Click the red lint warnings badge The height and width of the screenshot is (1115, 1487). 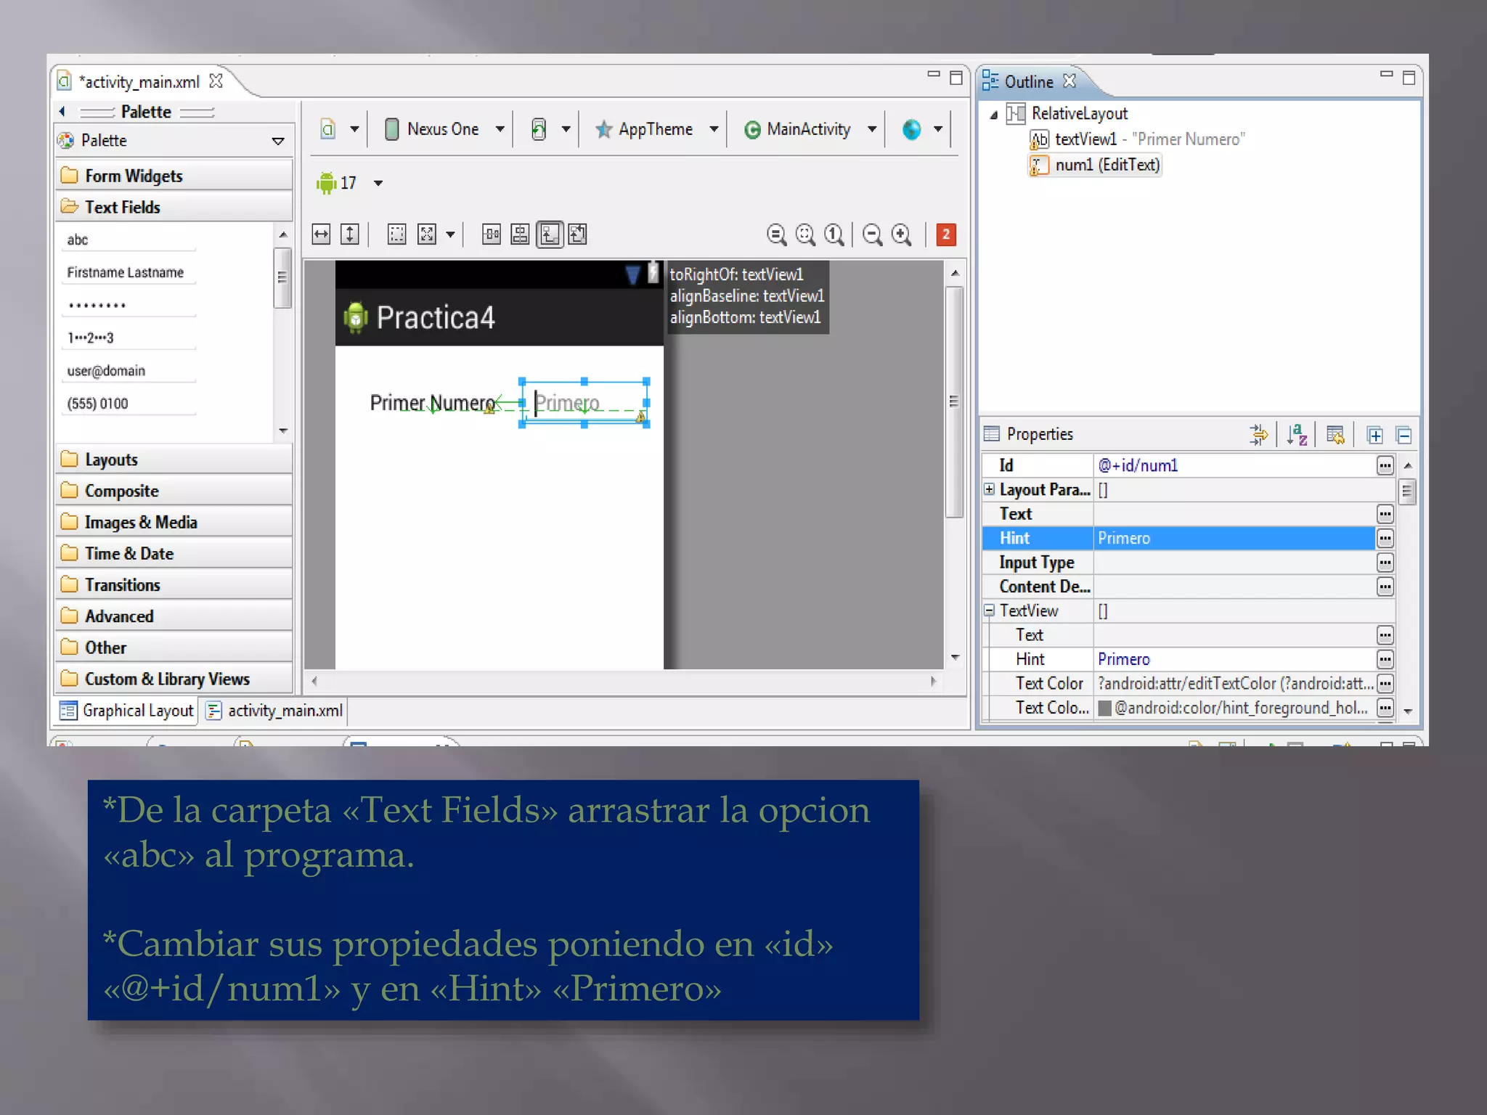945,234
